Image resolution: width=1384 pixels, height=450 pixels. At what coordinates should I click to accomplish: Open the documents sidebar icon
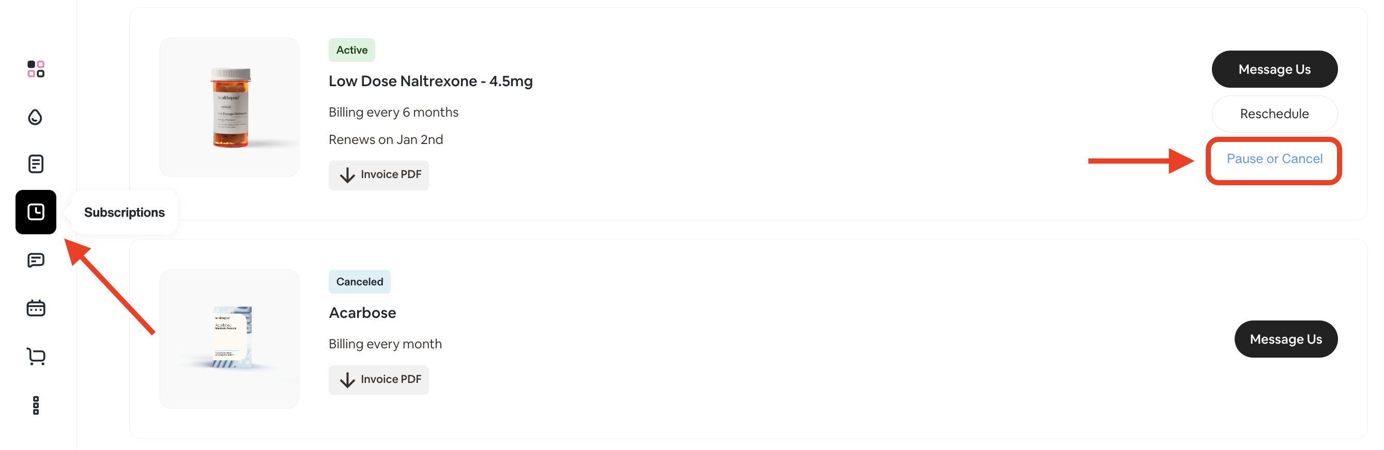(36, 164)
